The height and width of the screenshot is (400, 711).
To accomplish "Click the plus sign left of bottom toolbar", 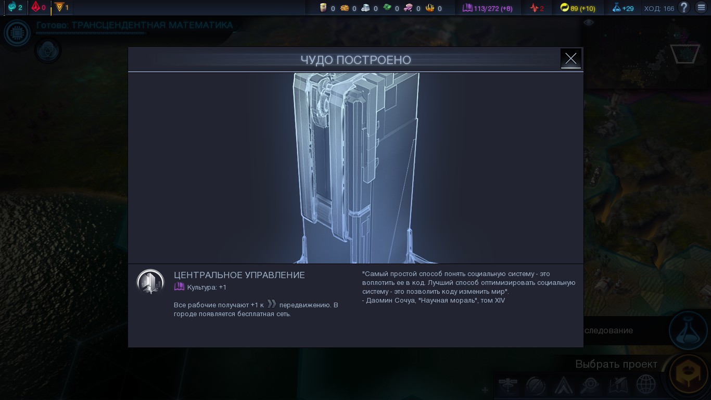I will tap(485, 390).
